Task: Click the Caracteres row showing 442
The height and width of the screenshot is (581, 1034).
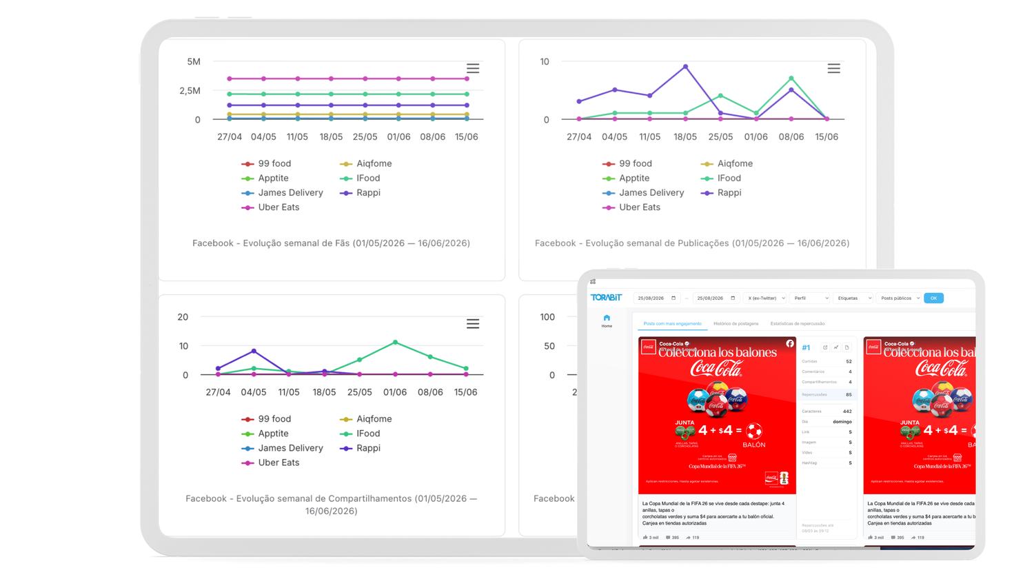Action: tap(827, 411)
